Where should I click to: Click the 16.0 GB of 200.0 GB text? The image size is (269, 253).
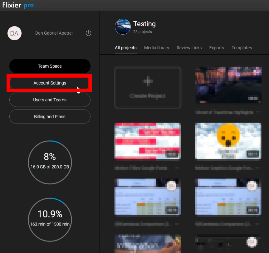click(x=50, y=167)
